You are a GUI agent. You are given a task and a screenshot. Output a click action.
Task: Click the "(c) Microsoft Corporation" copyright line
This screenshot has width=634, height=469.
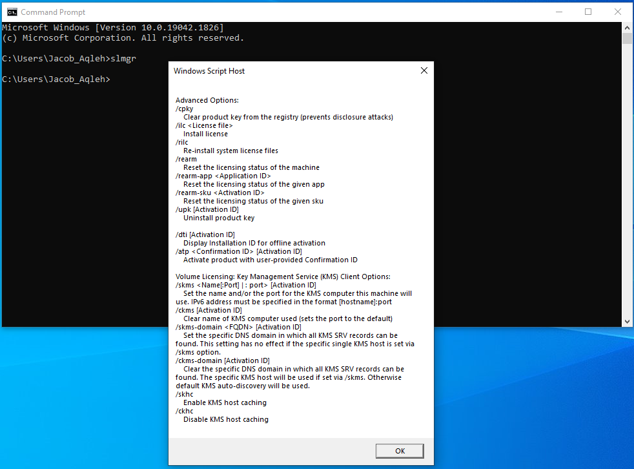[123, 38]
